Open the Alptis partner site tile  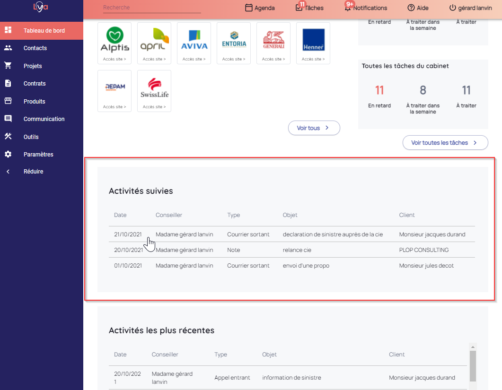tap(114, 43)
